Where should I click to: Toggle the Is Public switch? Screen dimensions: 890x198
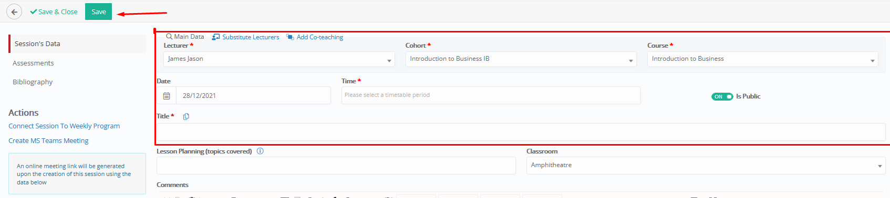(x=722, y=96)
